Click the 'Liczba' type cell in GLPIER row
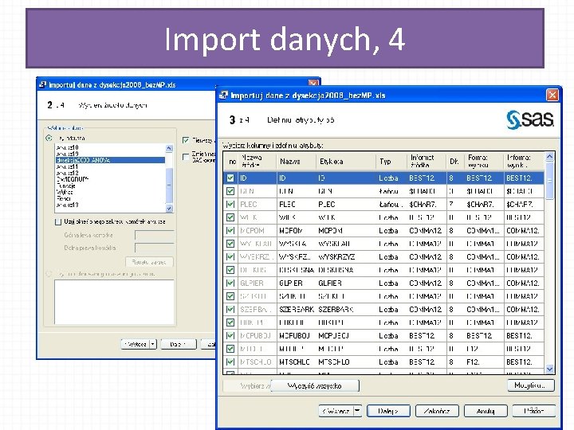The height and width of the screenshot is (430, 574). point(391,283)
